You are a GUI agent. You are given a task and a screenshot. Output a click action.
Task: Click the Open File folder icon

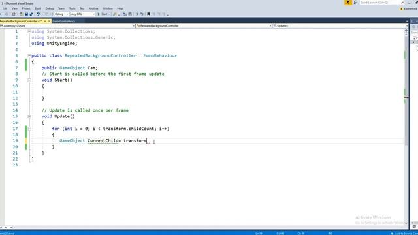tap(22, 14)
